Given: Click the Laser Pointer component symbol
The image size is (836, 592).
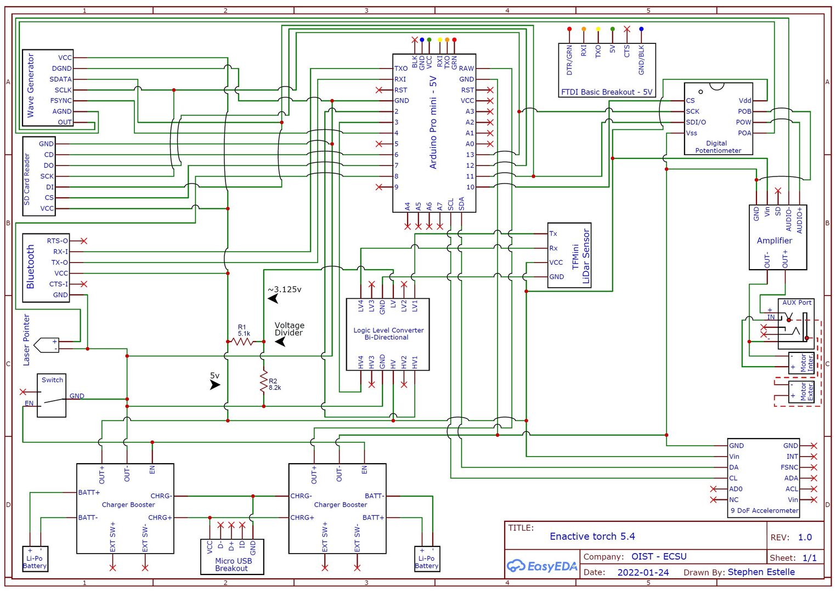Looking at the screenshot, I should [x=47, y=345].
